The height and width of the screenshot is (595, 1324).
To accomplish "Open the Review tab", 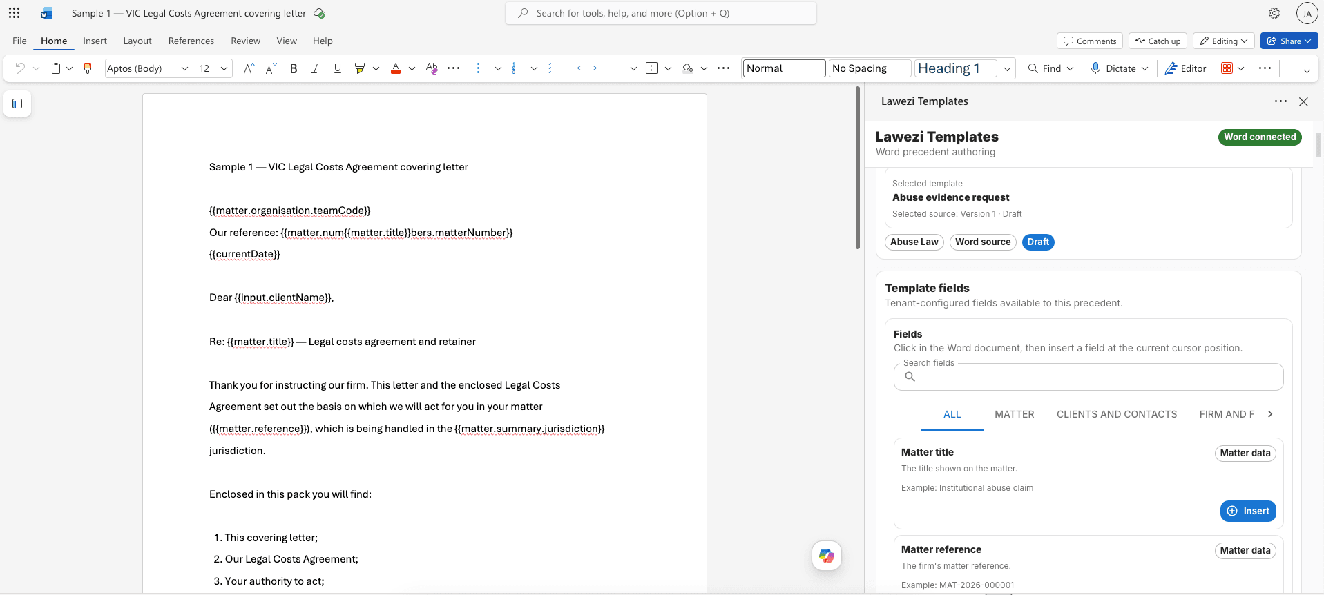I will click(x=245, y=41).
